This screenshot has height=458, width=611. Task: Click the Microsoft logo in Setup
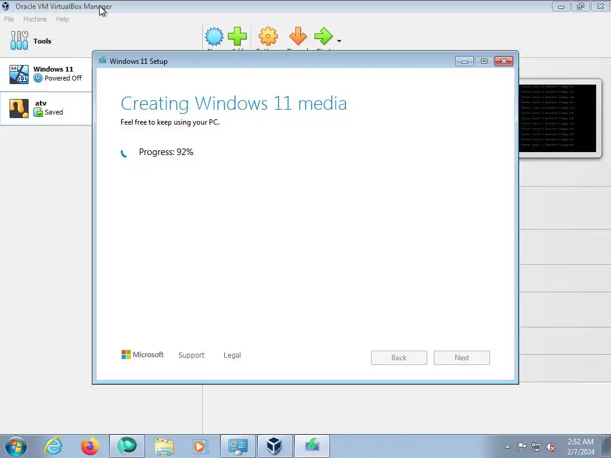(x=143, y=354)
